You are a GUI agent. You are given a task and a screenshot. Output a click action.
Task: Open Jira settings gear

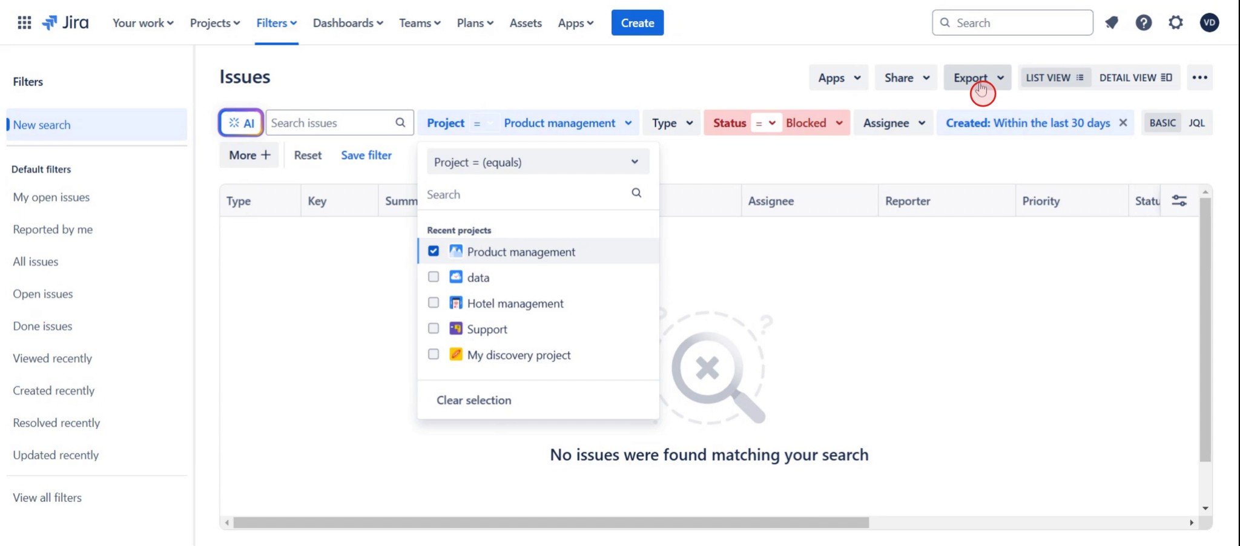(x=1176, y=22)
